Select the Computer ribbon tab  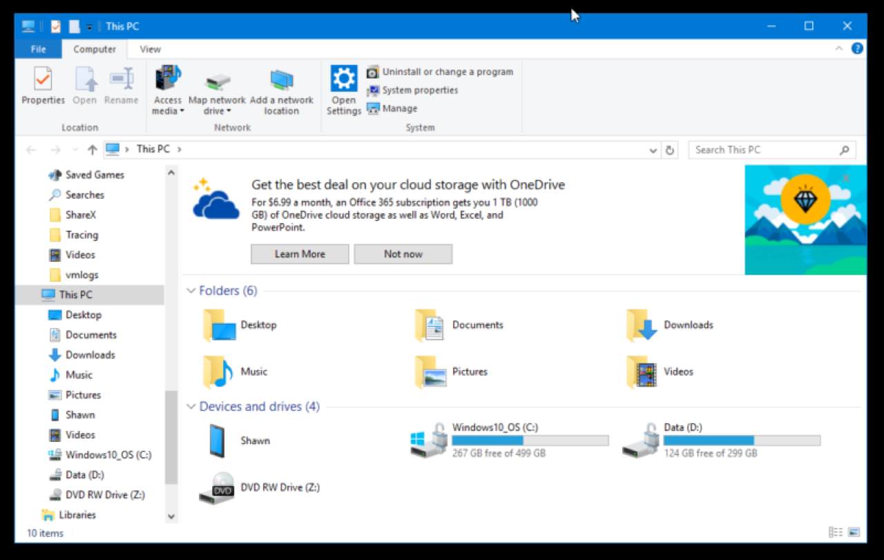95,49
